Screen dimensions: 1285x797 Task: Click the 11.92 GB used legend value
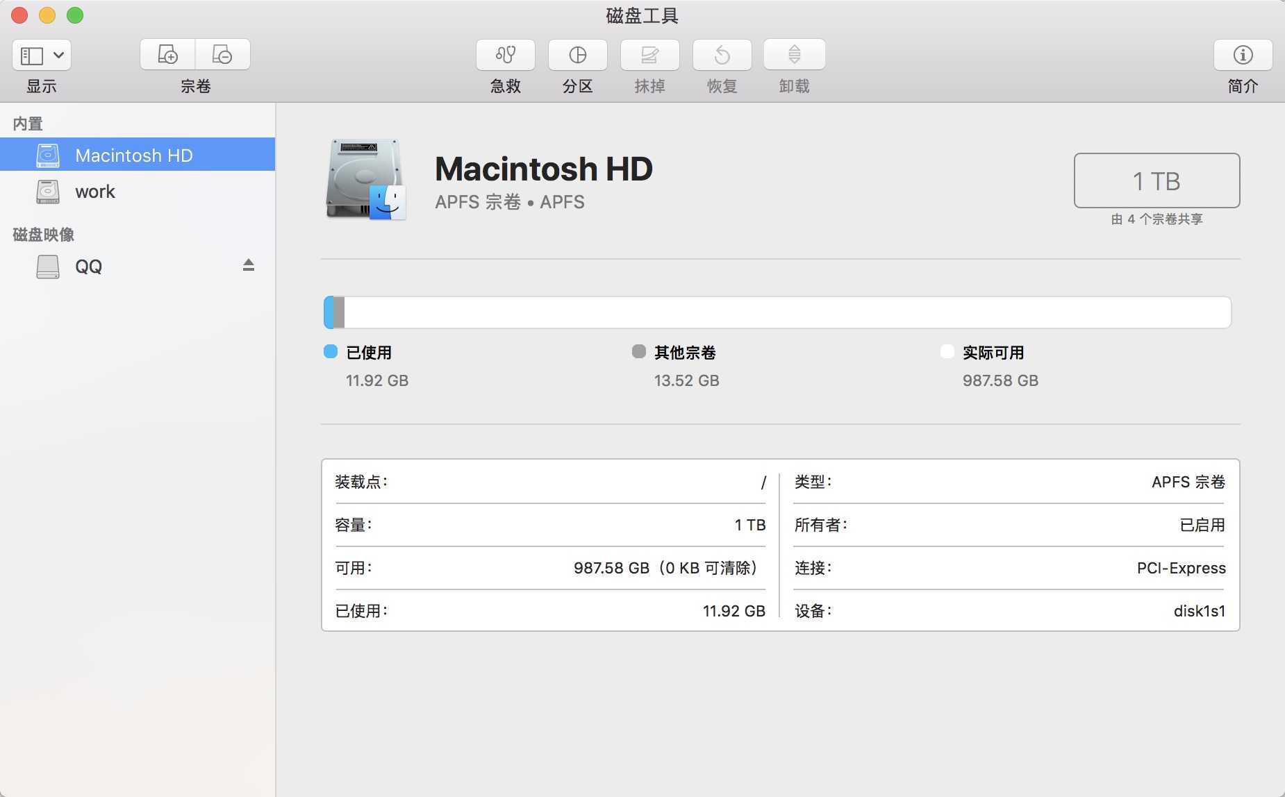tap(377, 380)
